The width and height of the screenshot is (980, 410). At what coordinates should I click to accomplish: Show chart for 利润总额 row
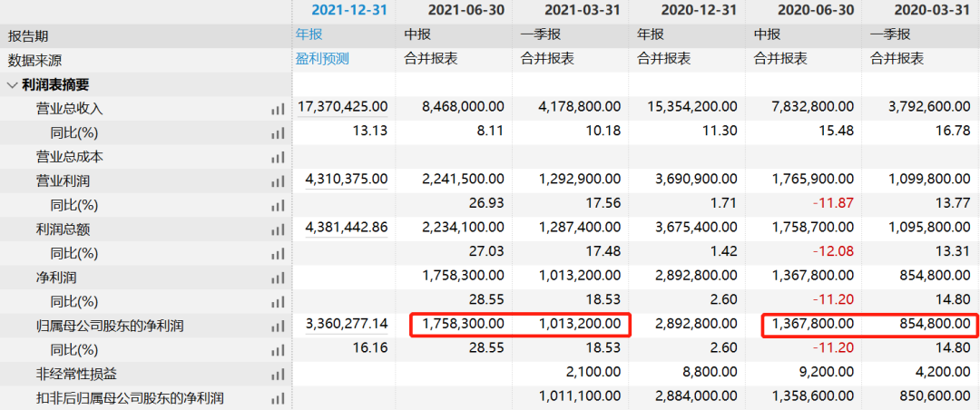[x=277, y=229]
